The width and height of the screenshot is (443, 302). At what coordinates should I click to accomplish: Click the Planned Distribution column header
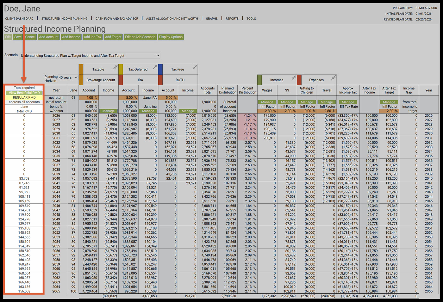[x=228, y=90]
